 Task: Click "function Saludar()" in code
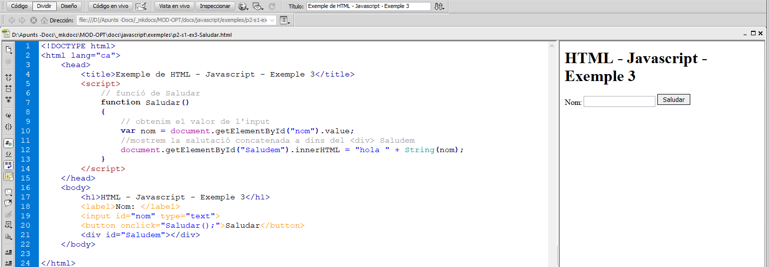coord(146,102)
